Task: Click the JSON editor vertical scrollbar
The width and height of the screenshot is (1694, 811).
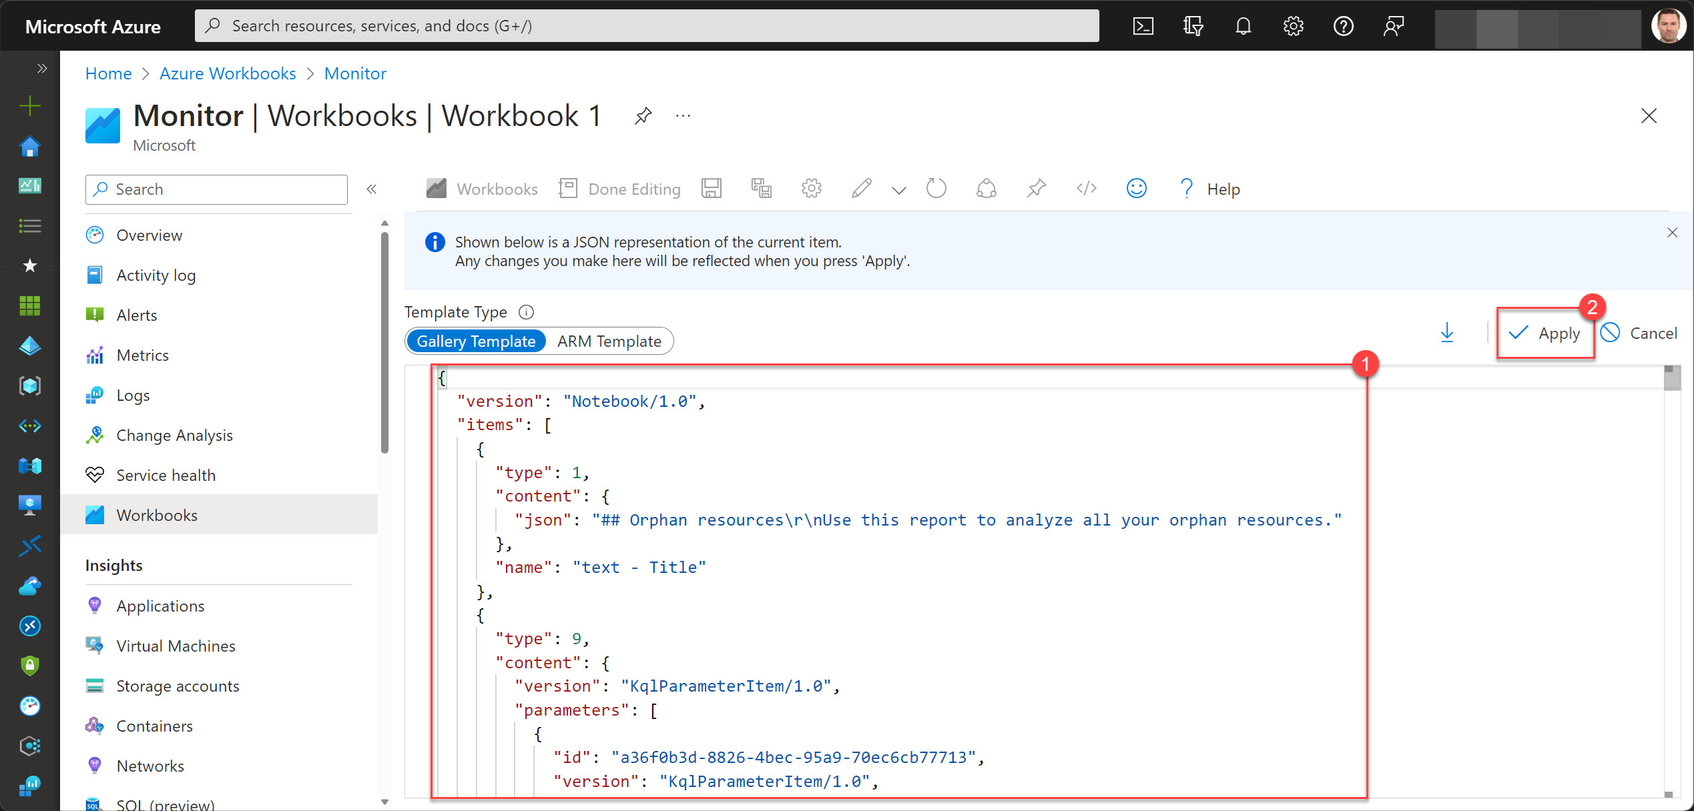Action: (x=1671, y=378)
